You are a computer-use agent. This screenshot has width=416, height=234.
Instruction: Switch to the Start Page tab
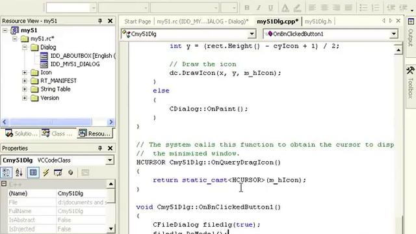137,21
